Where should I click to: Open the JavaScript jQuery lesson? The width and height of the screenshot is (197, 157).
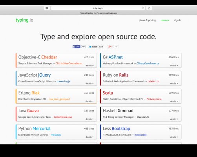[x=57, y=78]
